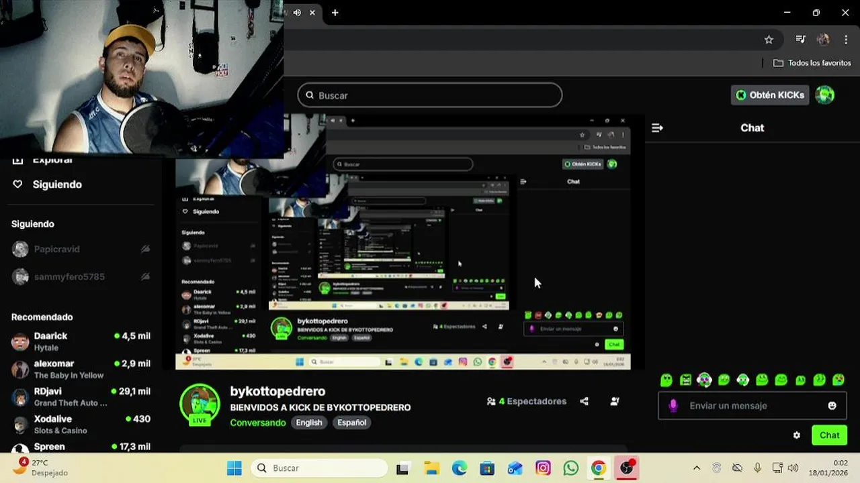860x483 pixels.
Task: Click the 4 Espectadores viewer count
Action: click(x=527, y=401)
